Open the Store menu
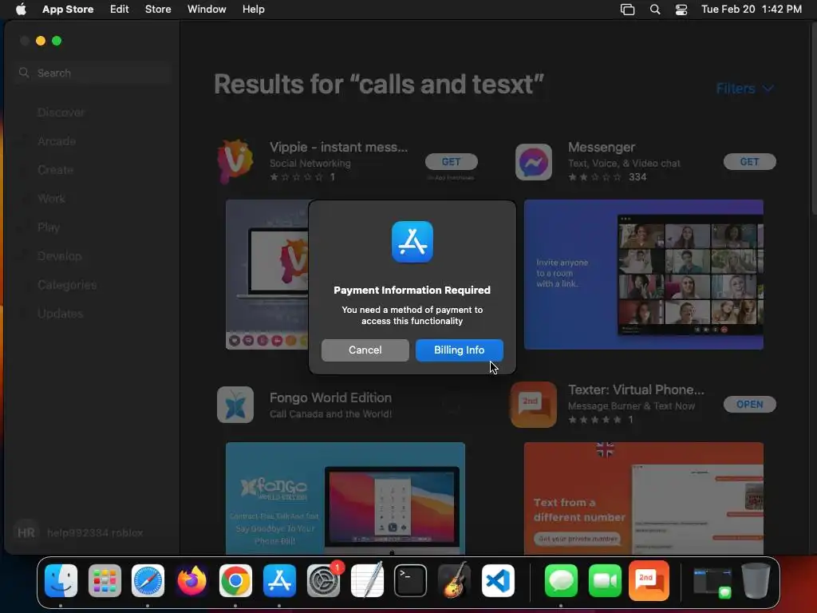 pos(158,10)
